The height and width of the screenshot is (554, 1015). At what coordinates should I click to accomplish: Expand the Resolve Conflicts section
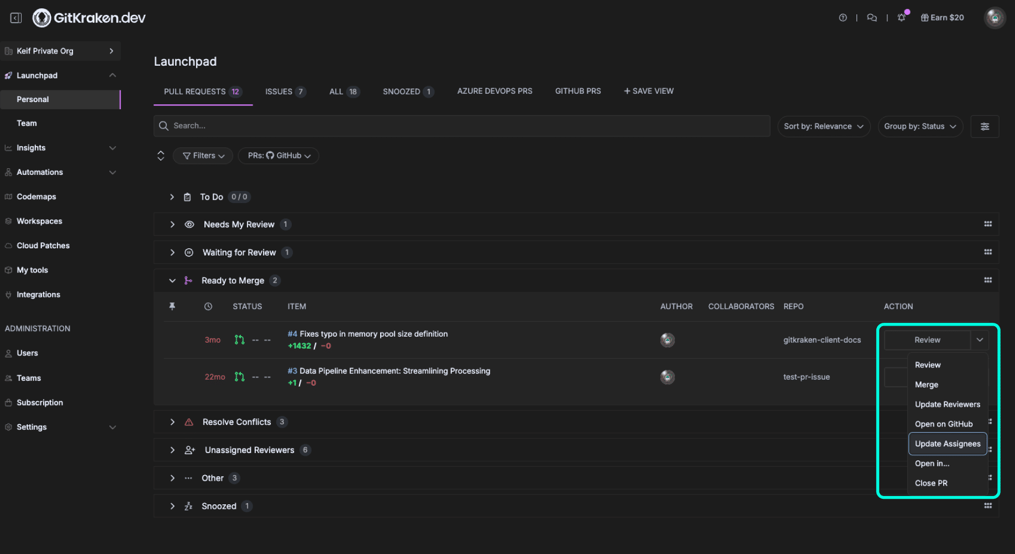click(172, 422)
